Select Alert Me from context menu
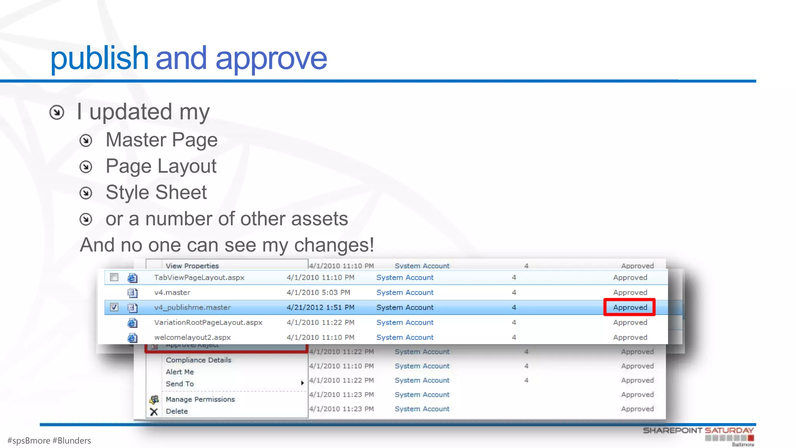This screenshot has height=448, width=796. (x=180, y=372)
